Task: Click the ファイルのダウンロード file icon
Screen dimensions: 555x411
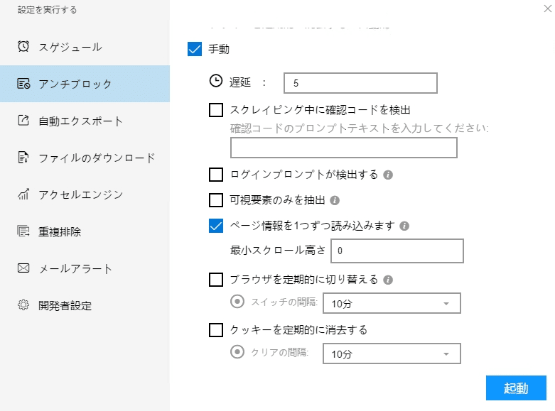Action: point(23,158)
